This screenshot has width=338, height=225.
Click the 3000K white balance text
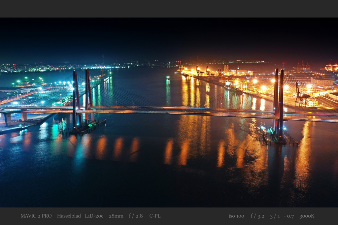point(307,216)
